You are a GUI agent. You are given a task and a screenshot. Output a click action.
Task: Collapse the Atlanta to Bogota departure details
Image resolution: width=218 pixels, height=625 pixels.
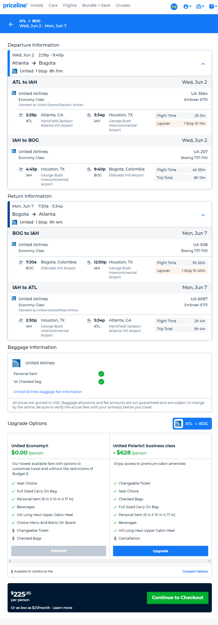[x=203, y=64]
